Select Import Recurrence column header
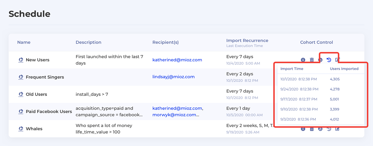373x146 pixels. point(247,40)
